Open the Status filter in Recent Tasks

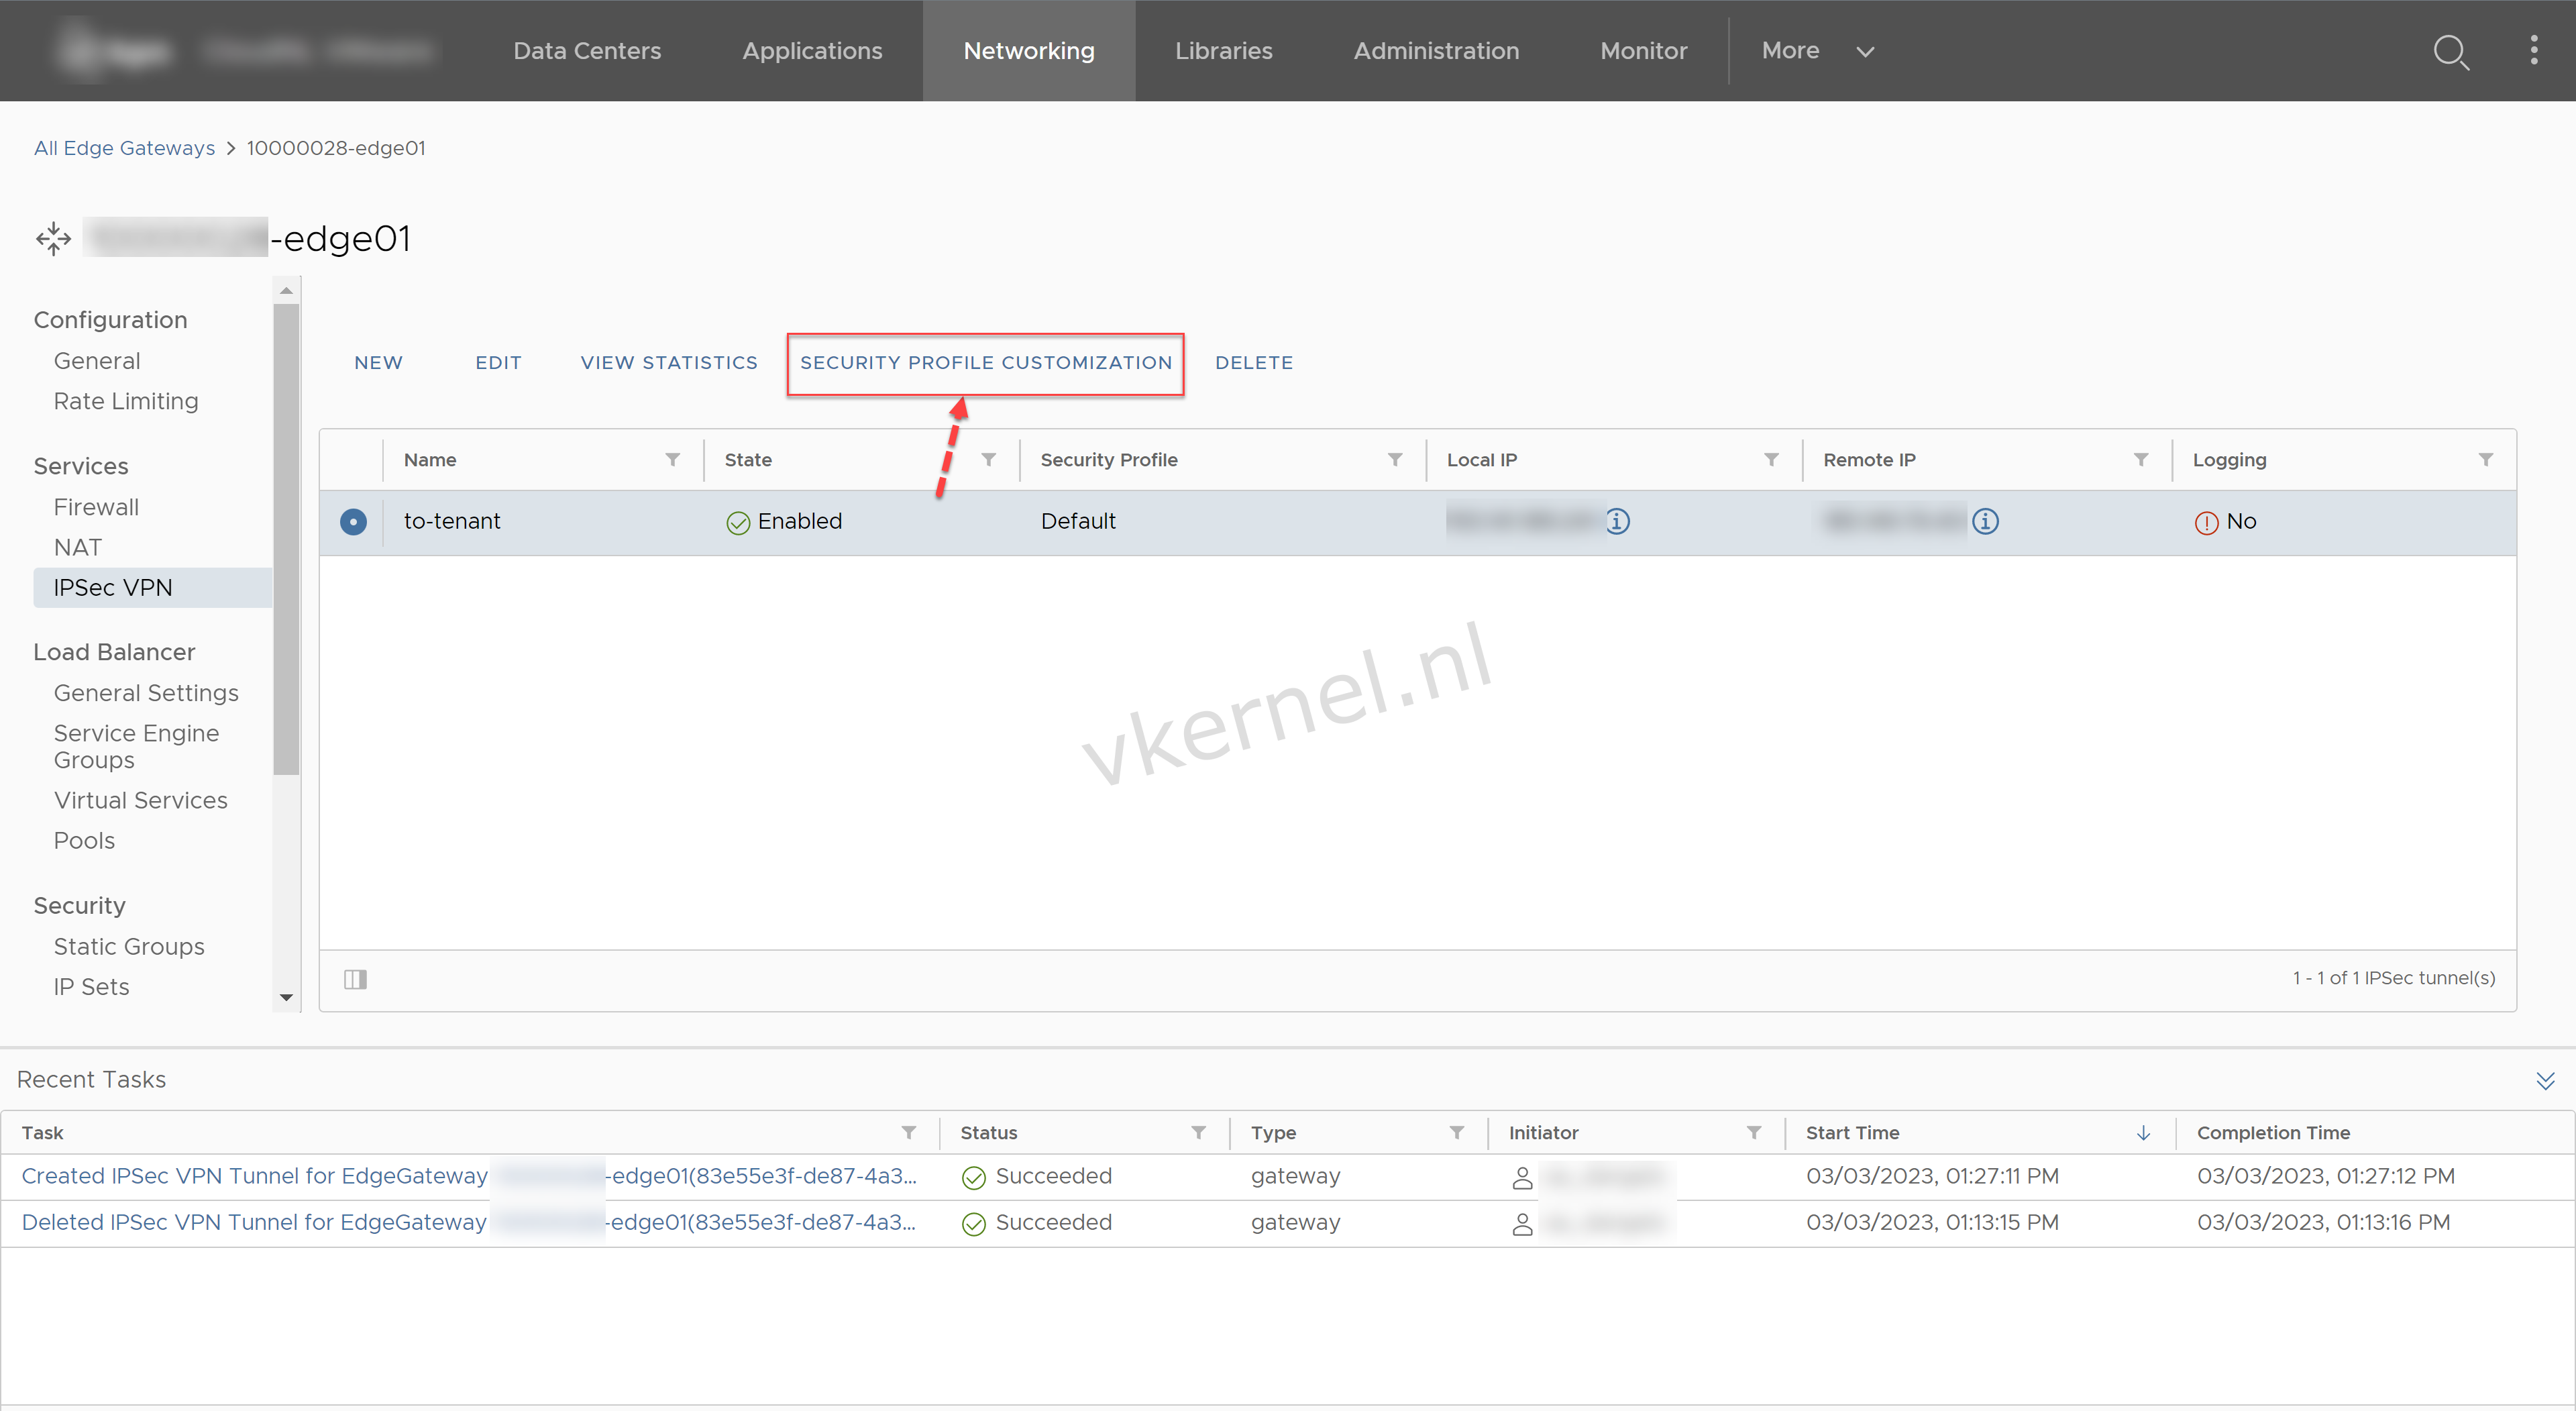[x=1199, y=1133]
